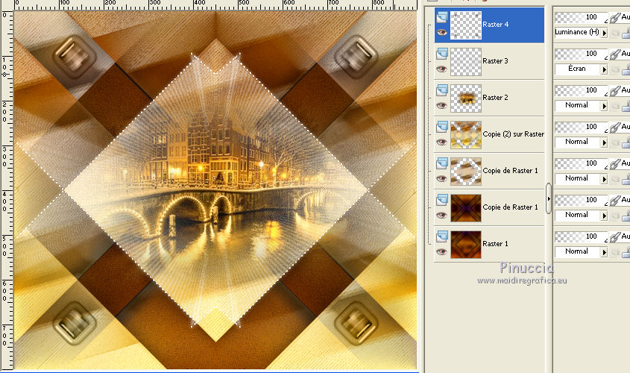Hide the dark-brown Copie de Raster 1 layer
Viewport: 630px width, 373px height.
[442, 216]
